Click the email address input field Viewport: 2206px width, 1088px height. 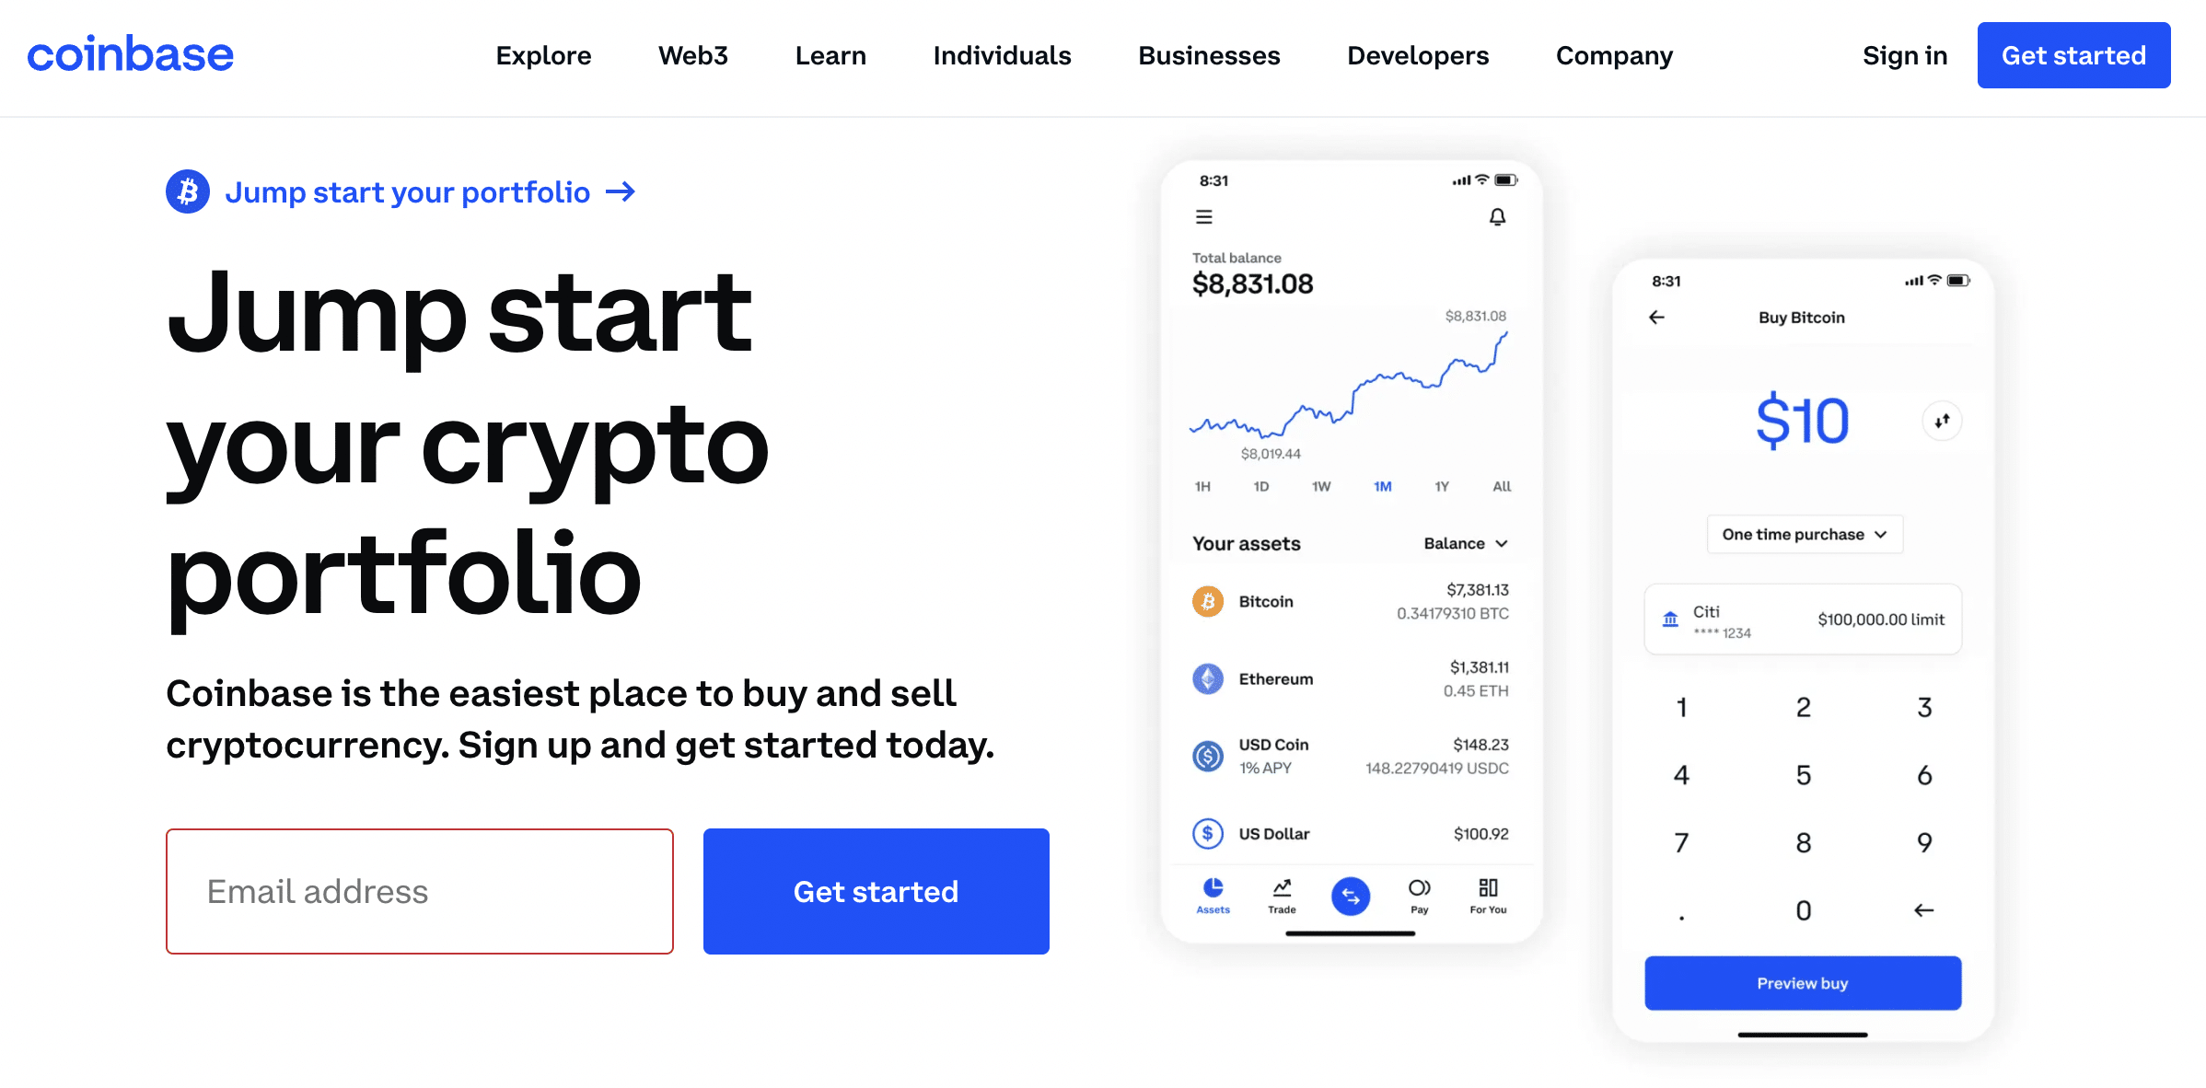tap(421, 890)
